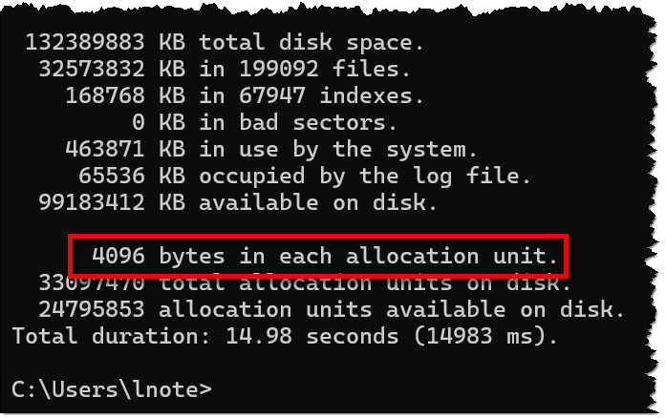Click the 168768 KB in indexes line
This screenshot has width=666, height=418.
point(245,95)
